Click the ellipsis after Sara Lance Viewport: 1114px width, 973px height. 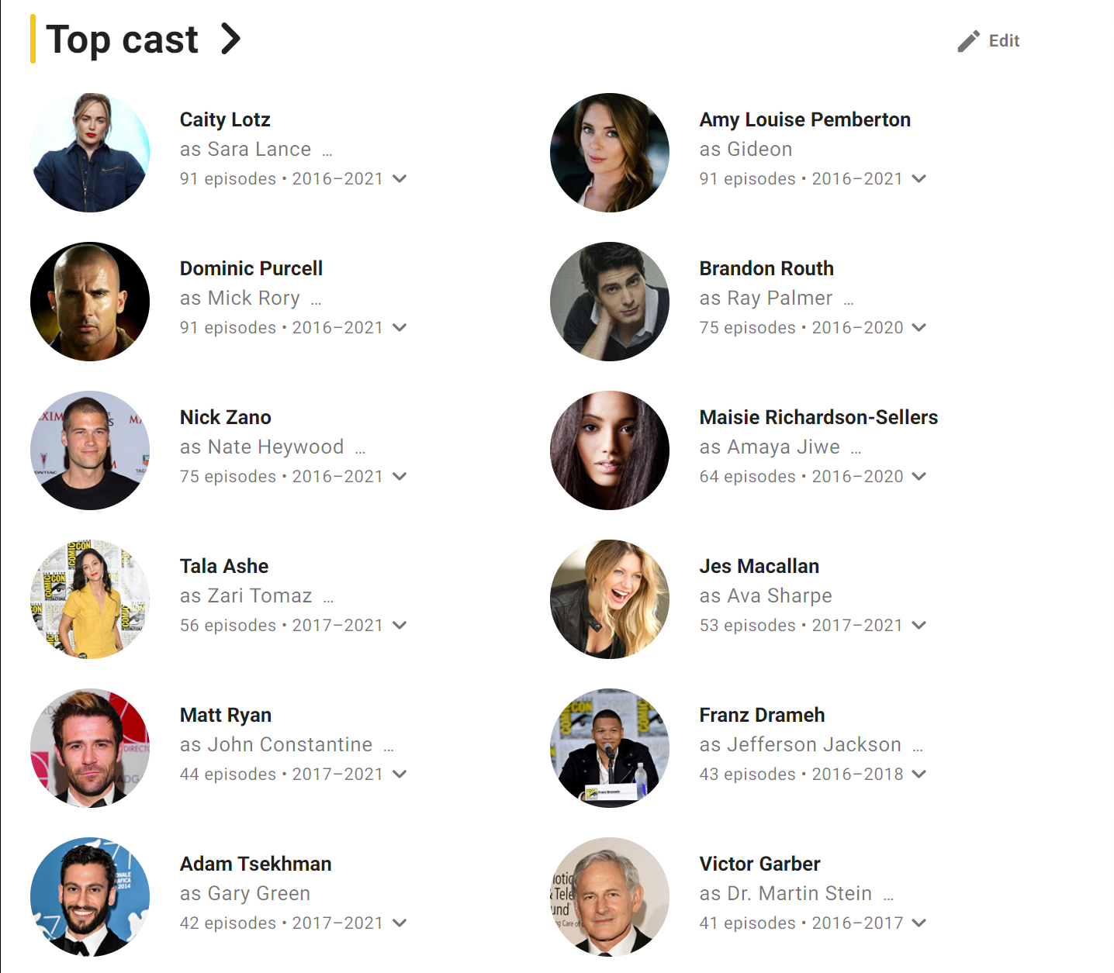point(327,150)
